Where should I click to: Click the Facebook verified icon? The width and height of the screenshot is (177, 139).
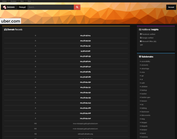pos(141,34)
